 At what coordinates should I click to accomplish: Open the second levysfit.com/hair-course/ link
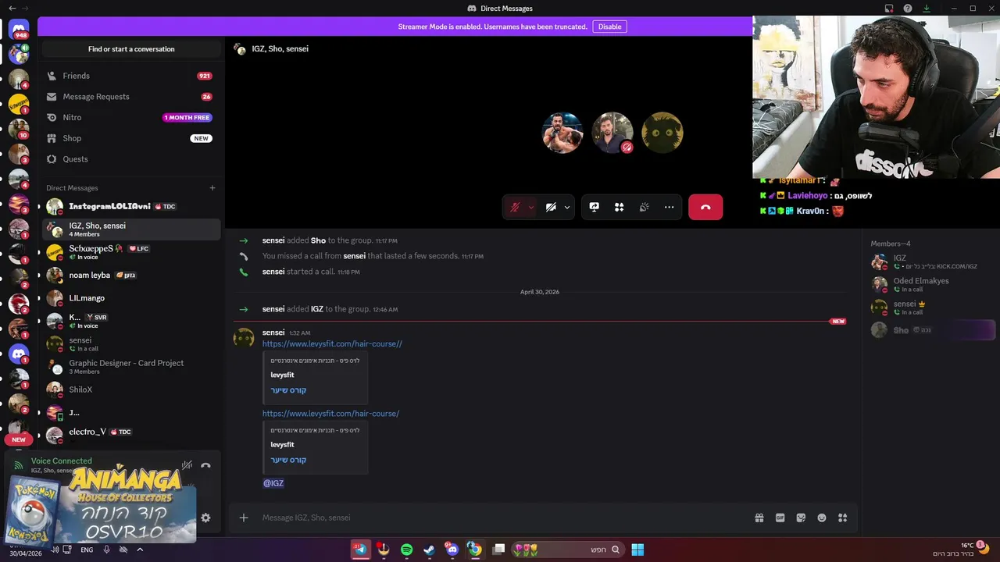point(330,414)
